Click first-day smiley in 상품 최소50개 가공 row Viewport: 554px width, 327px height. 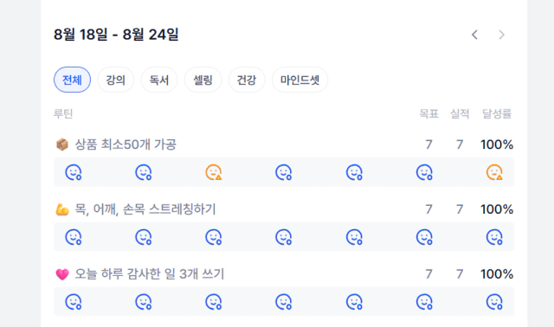[74, 172]
